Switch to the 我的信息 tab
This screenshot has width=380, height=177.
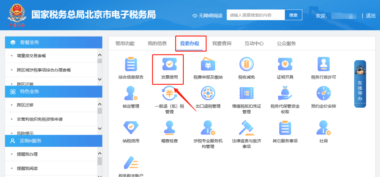click(157, 44)
